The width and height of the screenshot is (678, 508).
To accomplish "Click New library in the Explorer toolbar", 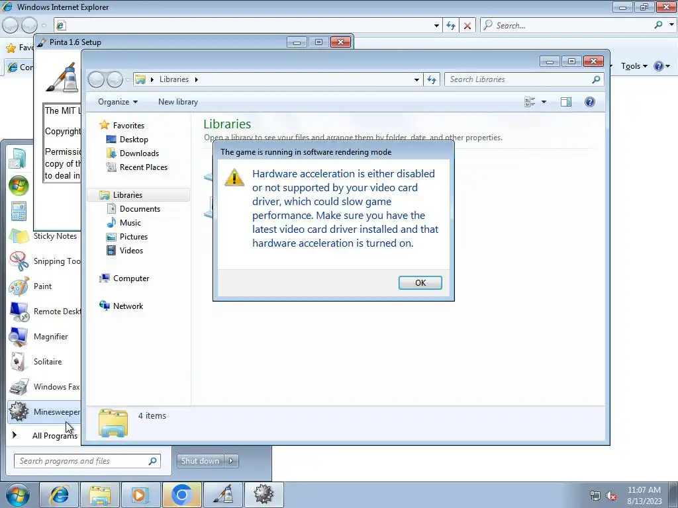I will tap(177, 102).
